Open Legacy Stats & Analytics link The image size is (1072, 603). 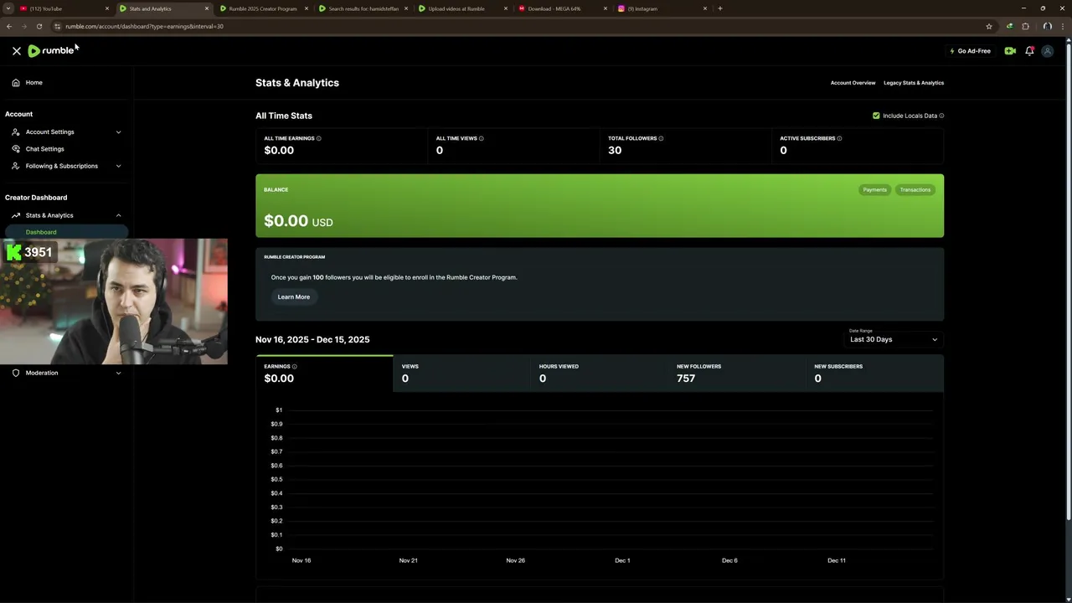914,83
